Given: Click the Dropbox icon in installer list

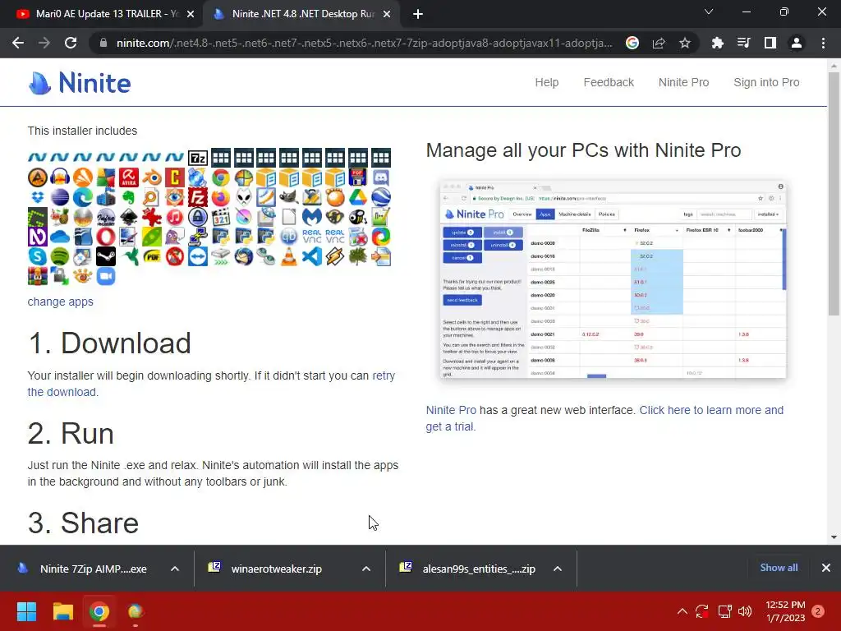Looking at the screenshot, I should [x=37, y=197].
